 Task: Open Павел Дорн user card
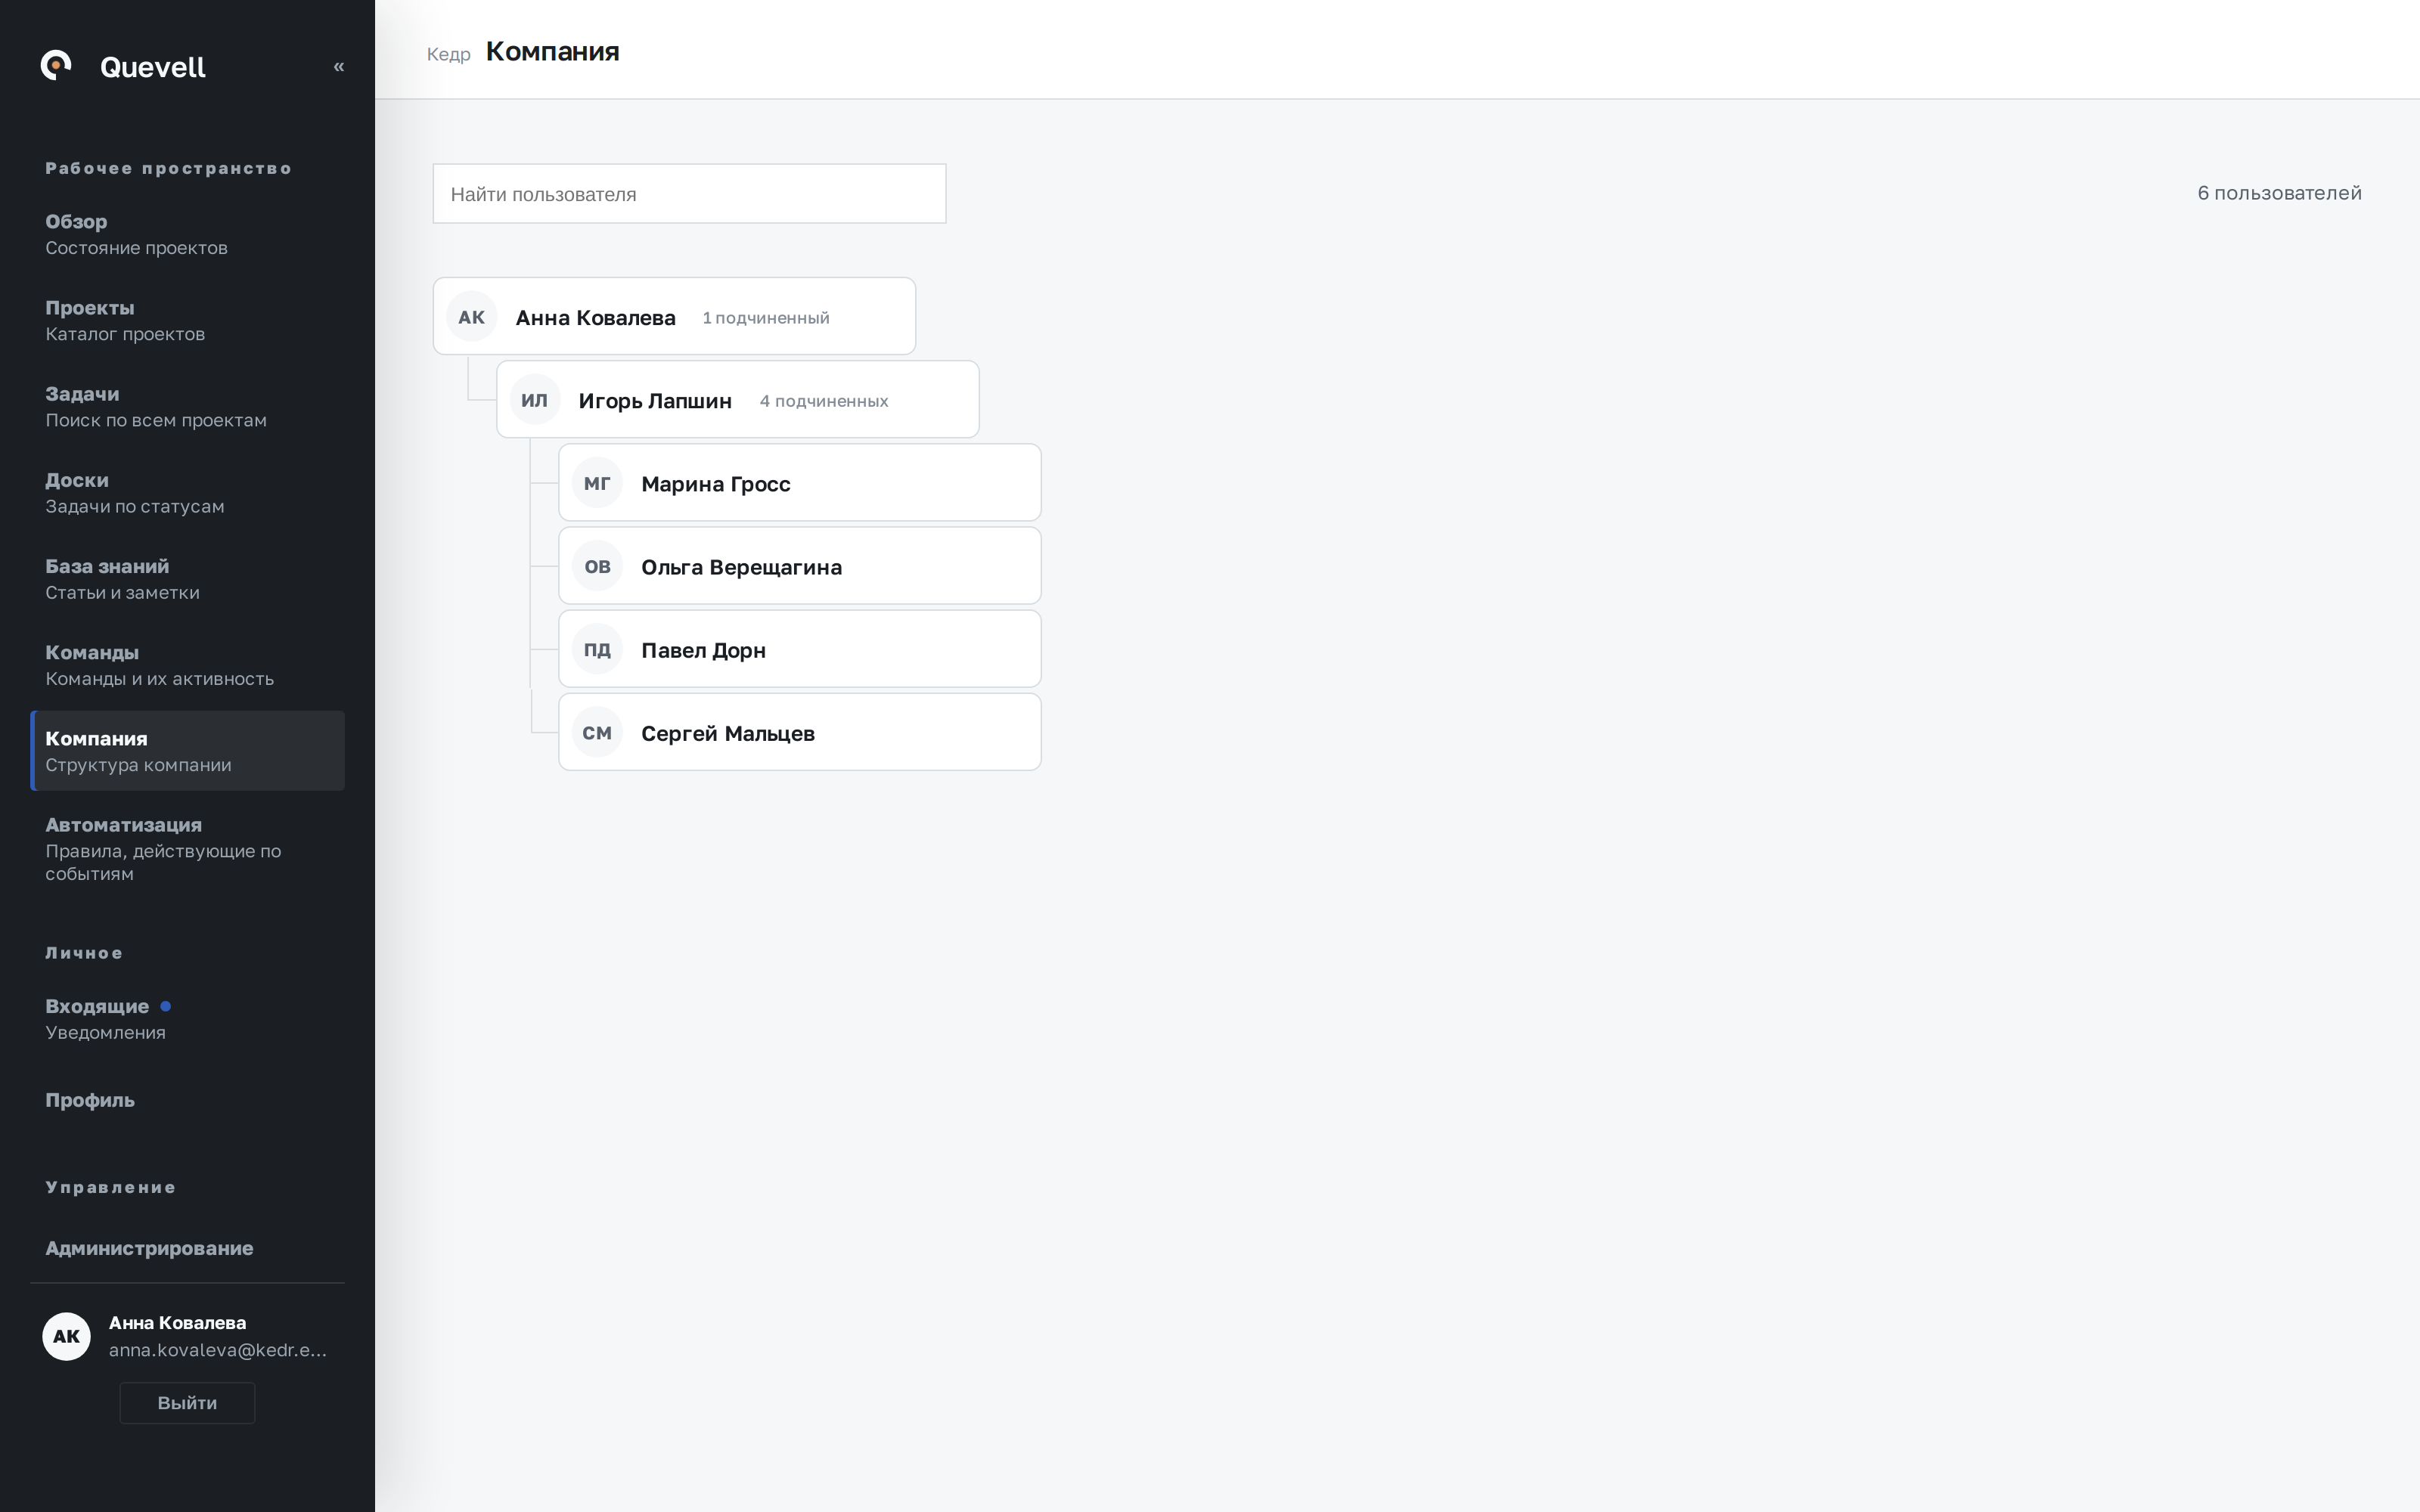pyautogui.click(x=800, y=649)
